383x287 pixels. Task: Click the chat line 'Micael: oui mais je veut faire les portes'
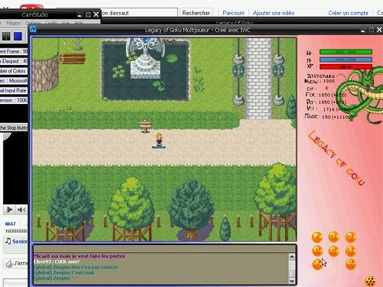(x=79, y=256)
